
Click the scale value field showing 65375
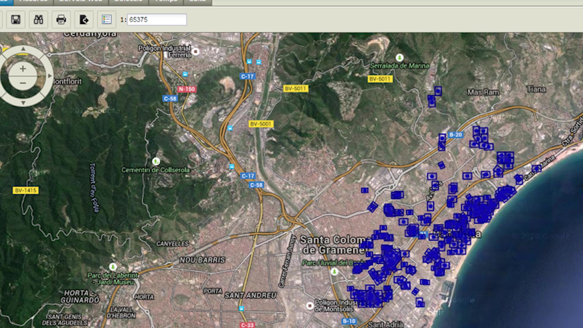click(156, 19)
